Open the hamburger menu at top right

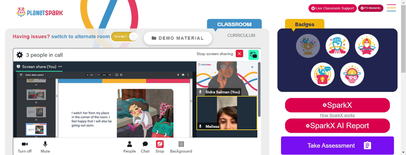point(391,8)
